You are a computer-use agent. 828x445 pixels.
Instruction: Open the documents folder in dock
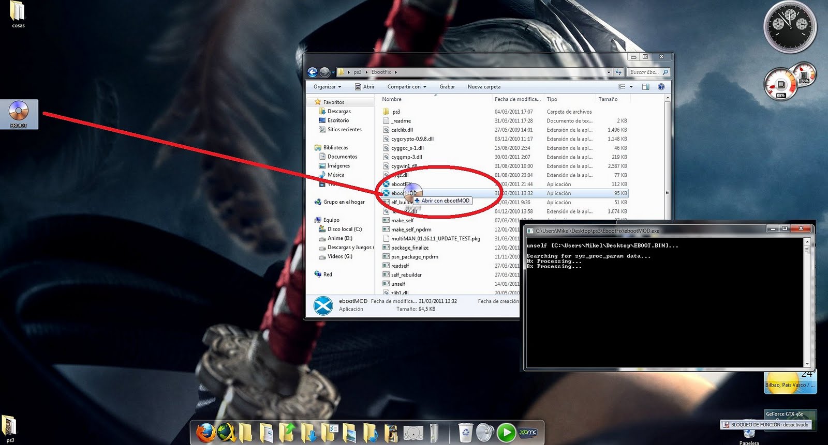267,433
